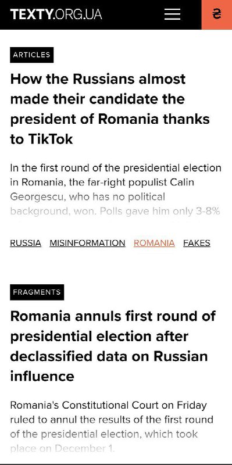
Task: Follow the highlighted ROMANIA tag
Action: tap(154, 243)
